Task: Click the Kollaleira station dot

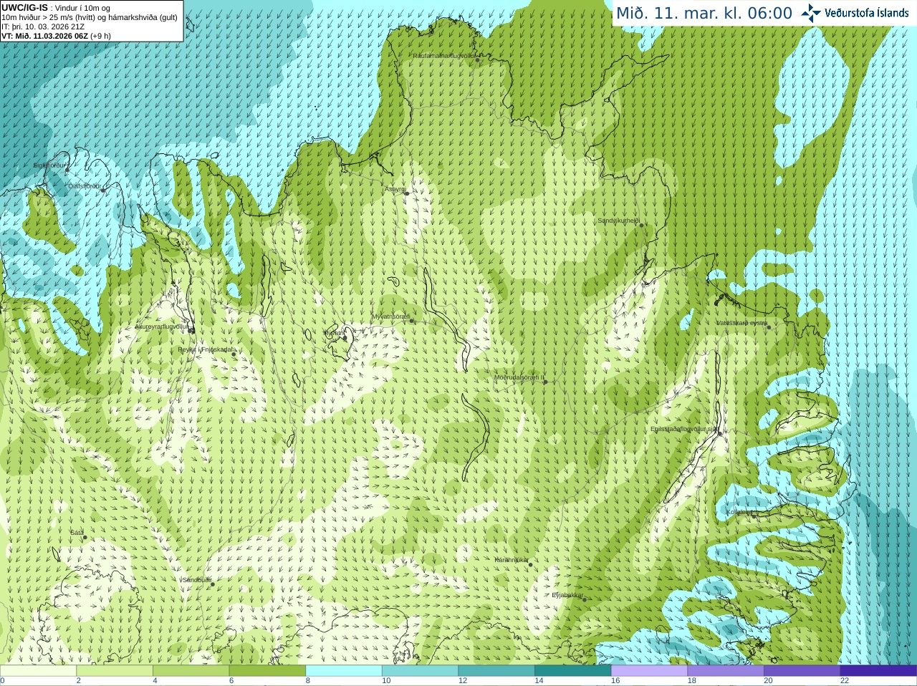Action: pos(754,516)
